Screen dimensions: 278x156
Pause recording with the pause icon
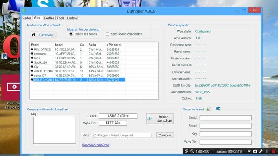tap(267, 151)
